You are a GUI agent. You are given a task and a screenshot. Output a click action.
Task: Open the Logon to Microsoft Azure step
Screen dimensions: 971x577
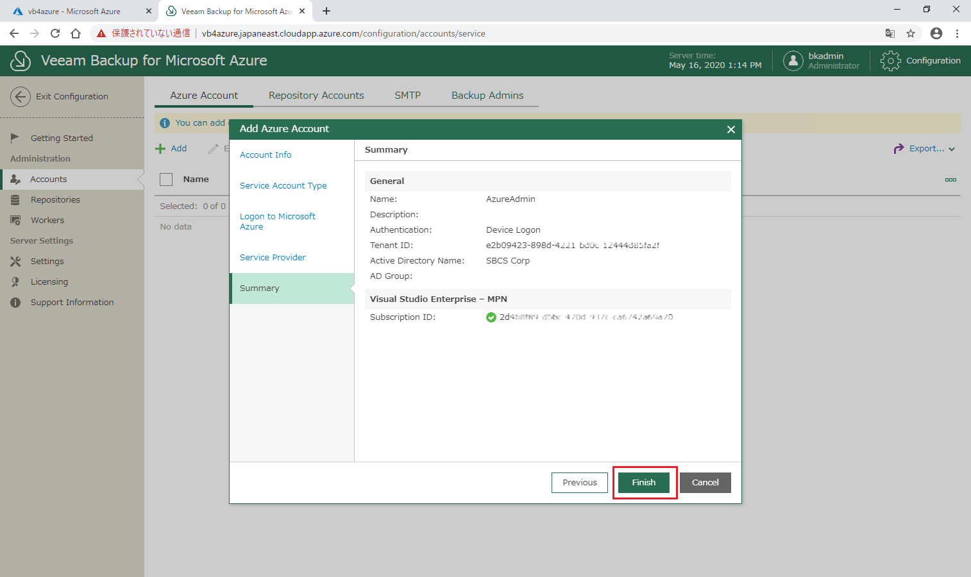tap(278, 221)
